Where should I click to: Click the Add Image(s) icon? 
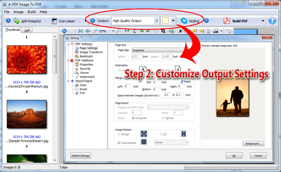pos(17,21)
